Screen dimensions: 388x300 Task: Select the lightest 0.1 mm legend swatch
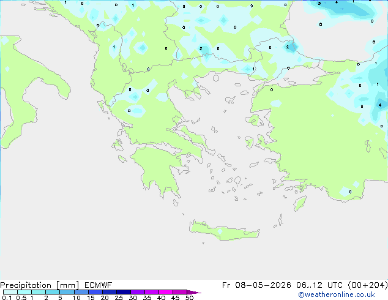(x=10, y=292)
